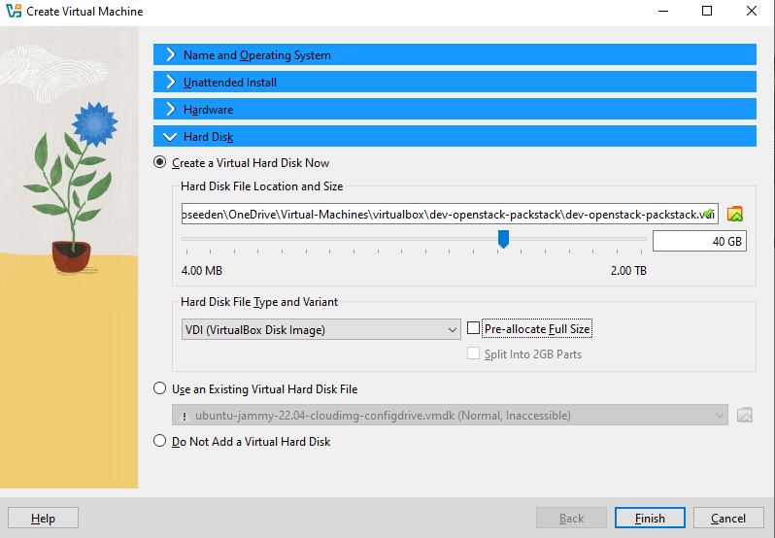Click the Finish button
Screen dimensions: 775x538
pos(650,519)
